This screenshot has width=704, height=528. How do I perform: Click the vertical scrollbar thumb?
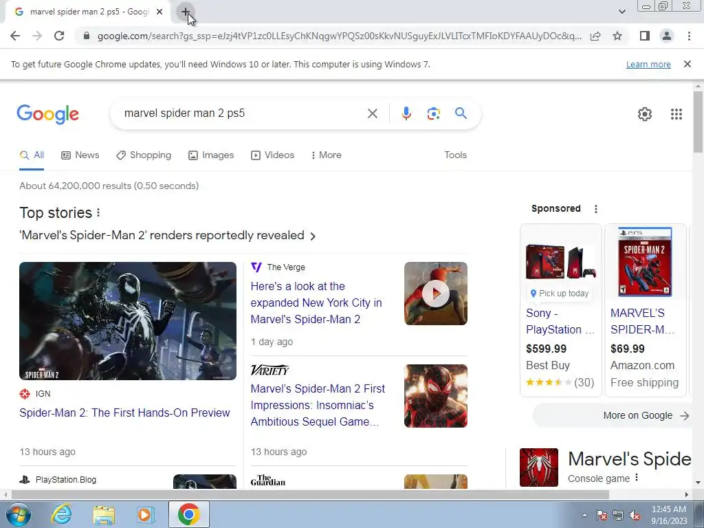(698, 122)
